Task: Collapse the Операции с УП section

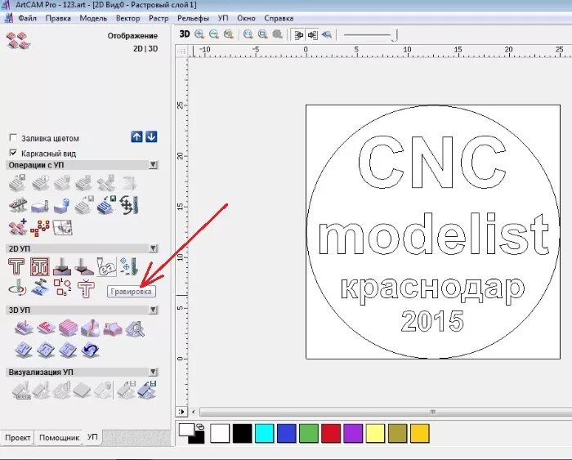Action: pos(154,165)
